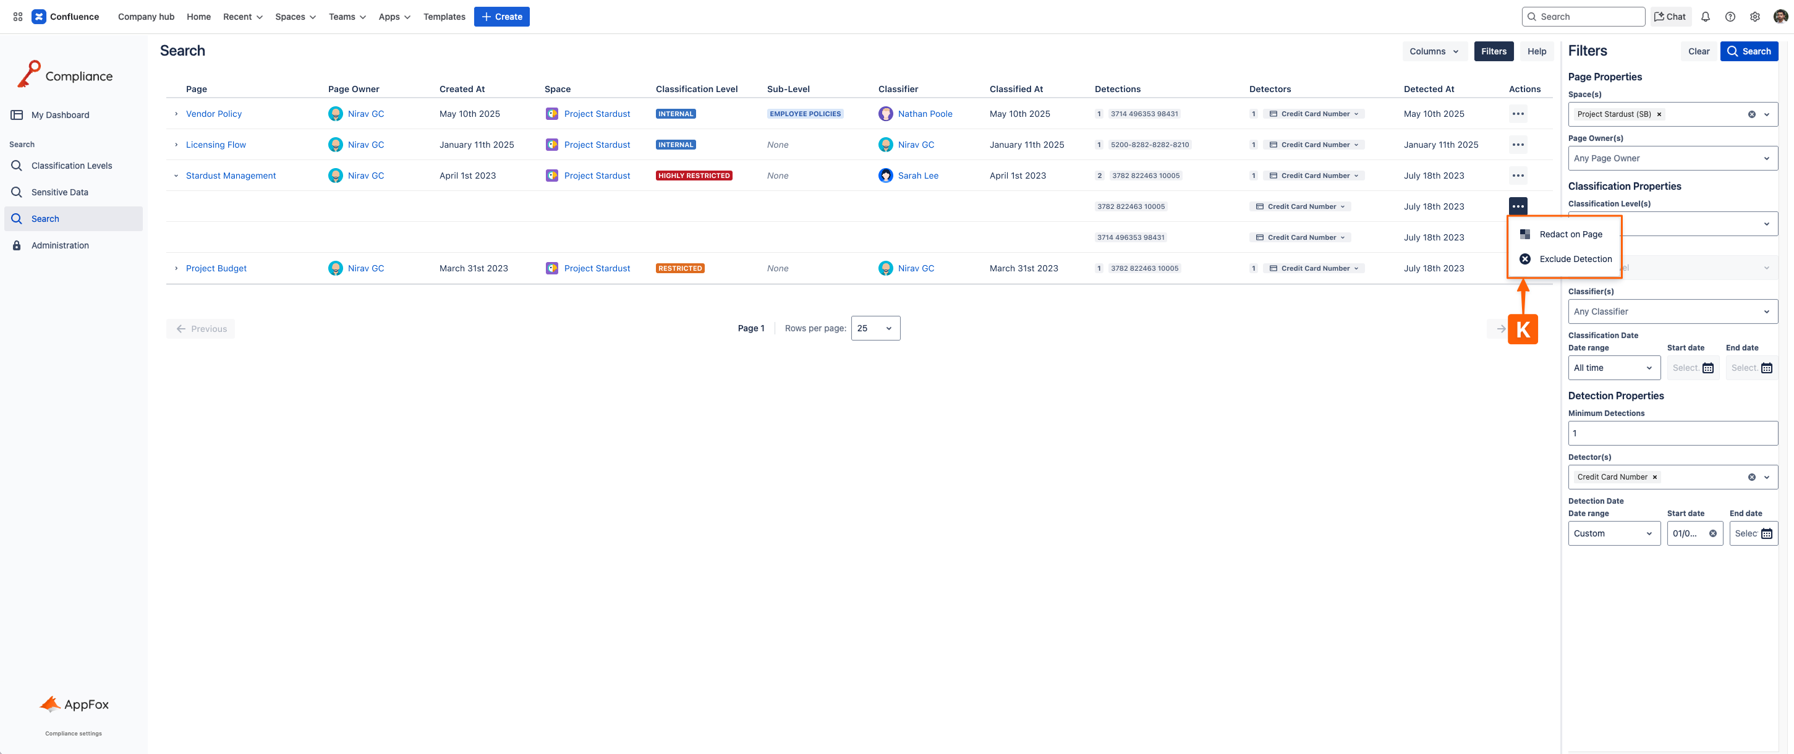Screen dimensions: 1794x754
Task: Click the help question mark icon
Action: click(x=1730, y=17)
